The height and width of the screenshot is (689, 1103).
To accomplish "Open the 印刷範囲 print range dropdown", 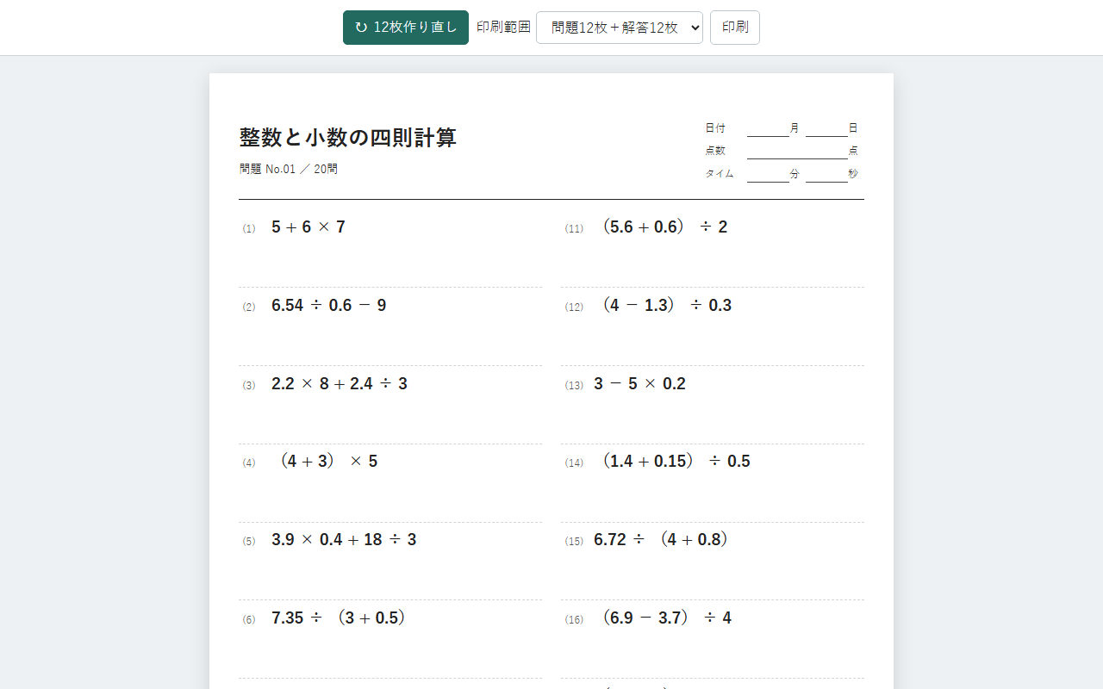I will [x=620, y=28].
